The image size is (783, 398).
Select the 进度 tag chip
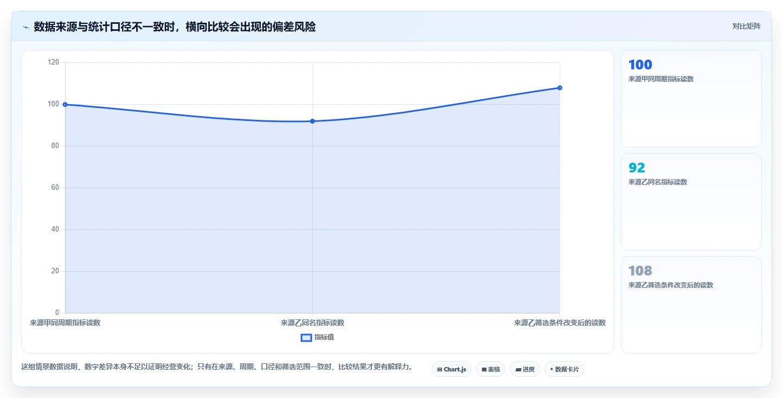pyautogui.click(x=525, y=369)
